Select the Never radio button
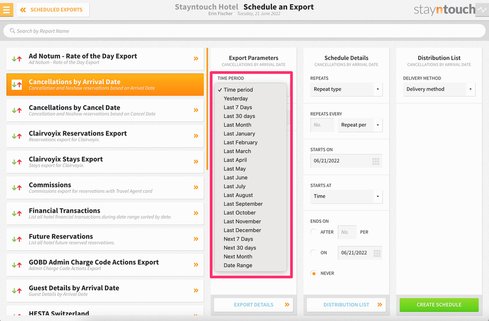The width and height of the screenshot is (489, 321). [314, 273]
